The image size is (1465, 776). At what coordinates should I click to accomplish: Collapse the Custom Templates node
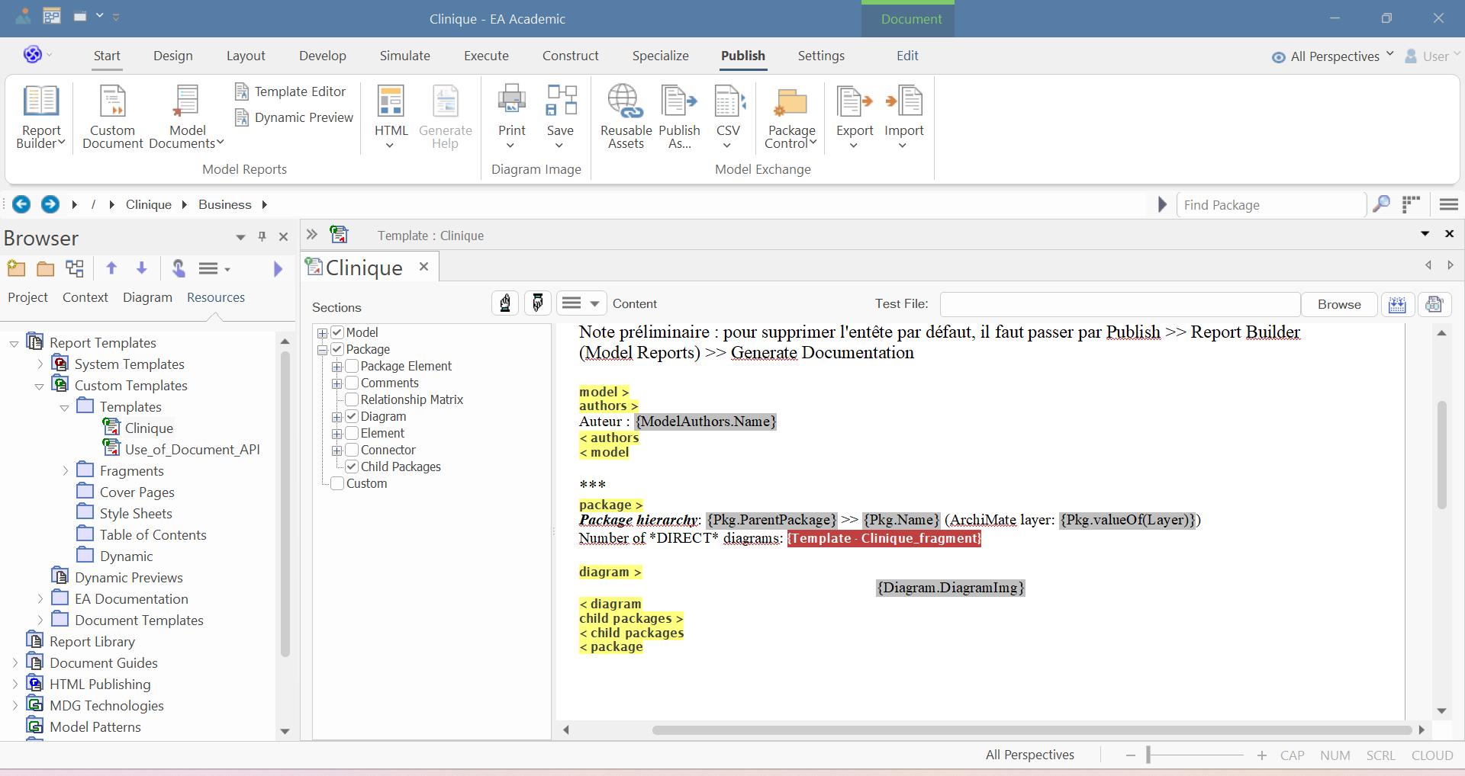[40, 386]
